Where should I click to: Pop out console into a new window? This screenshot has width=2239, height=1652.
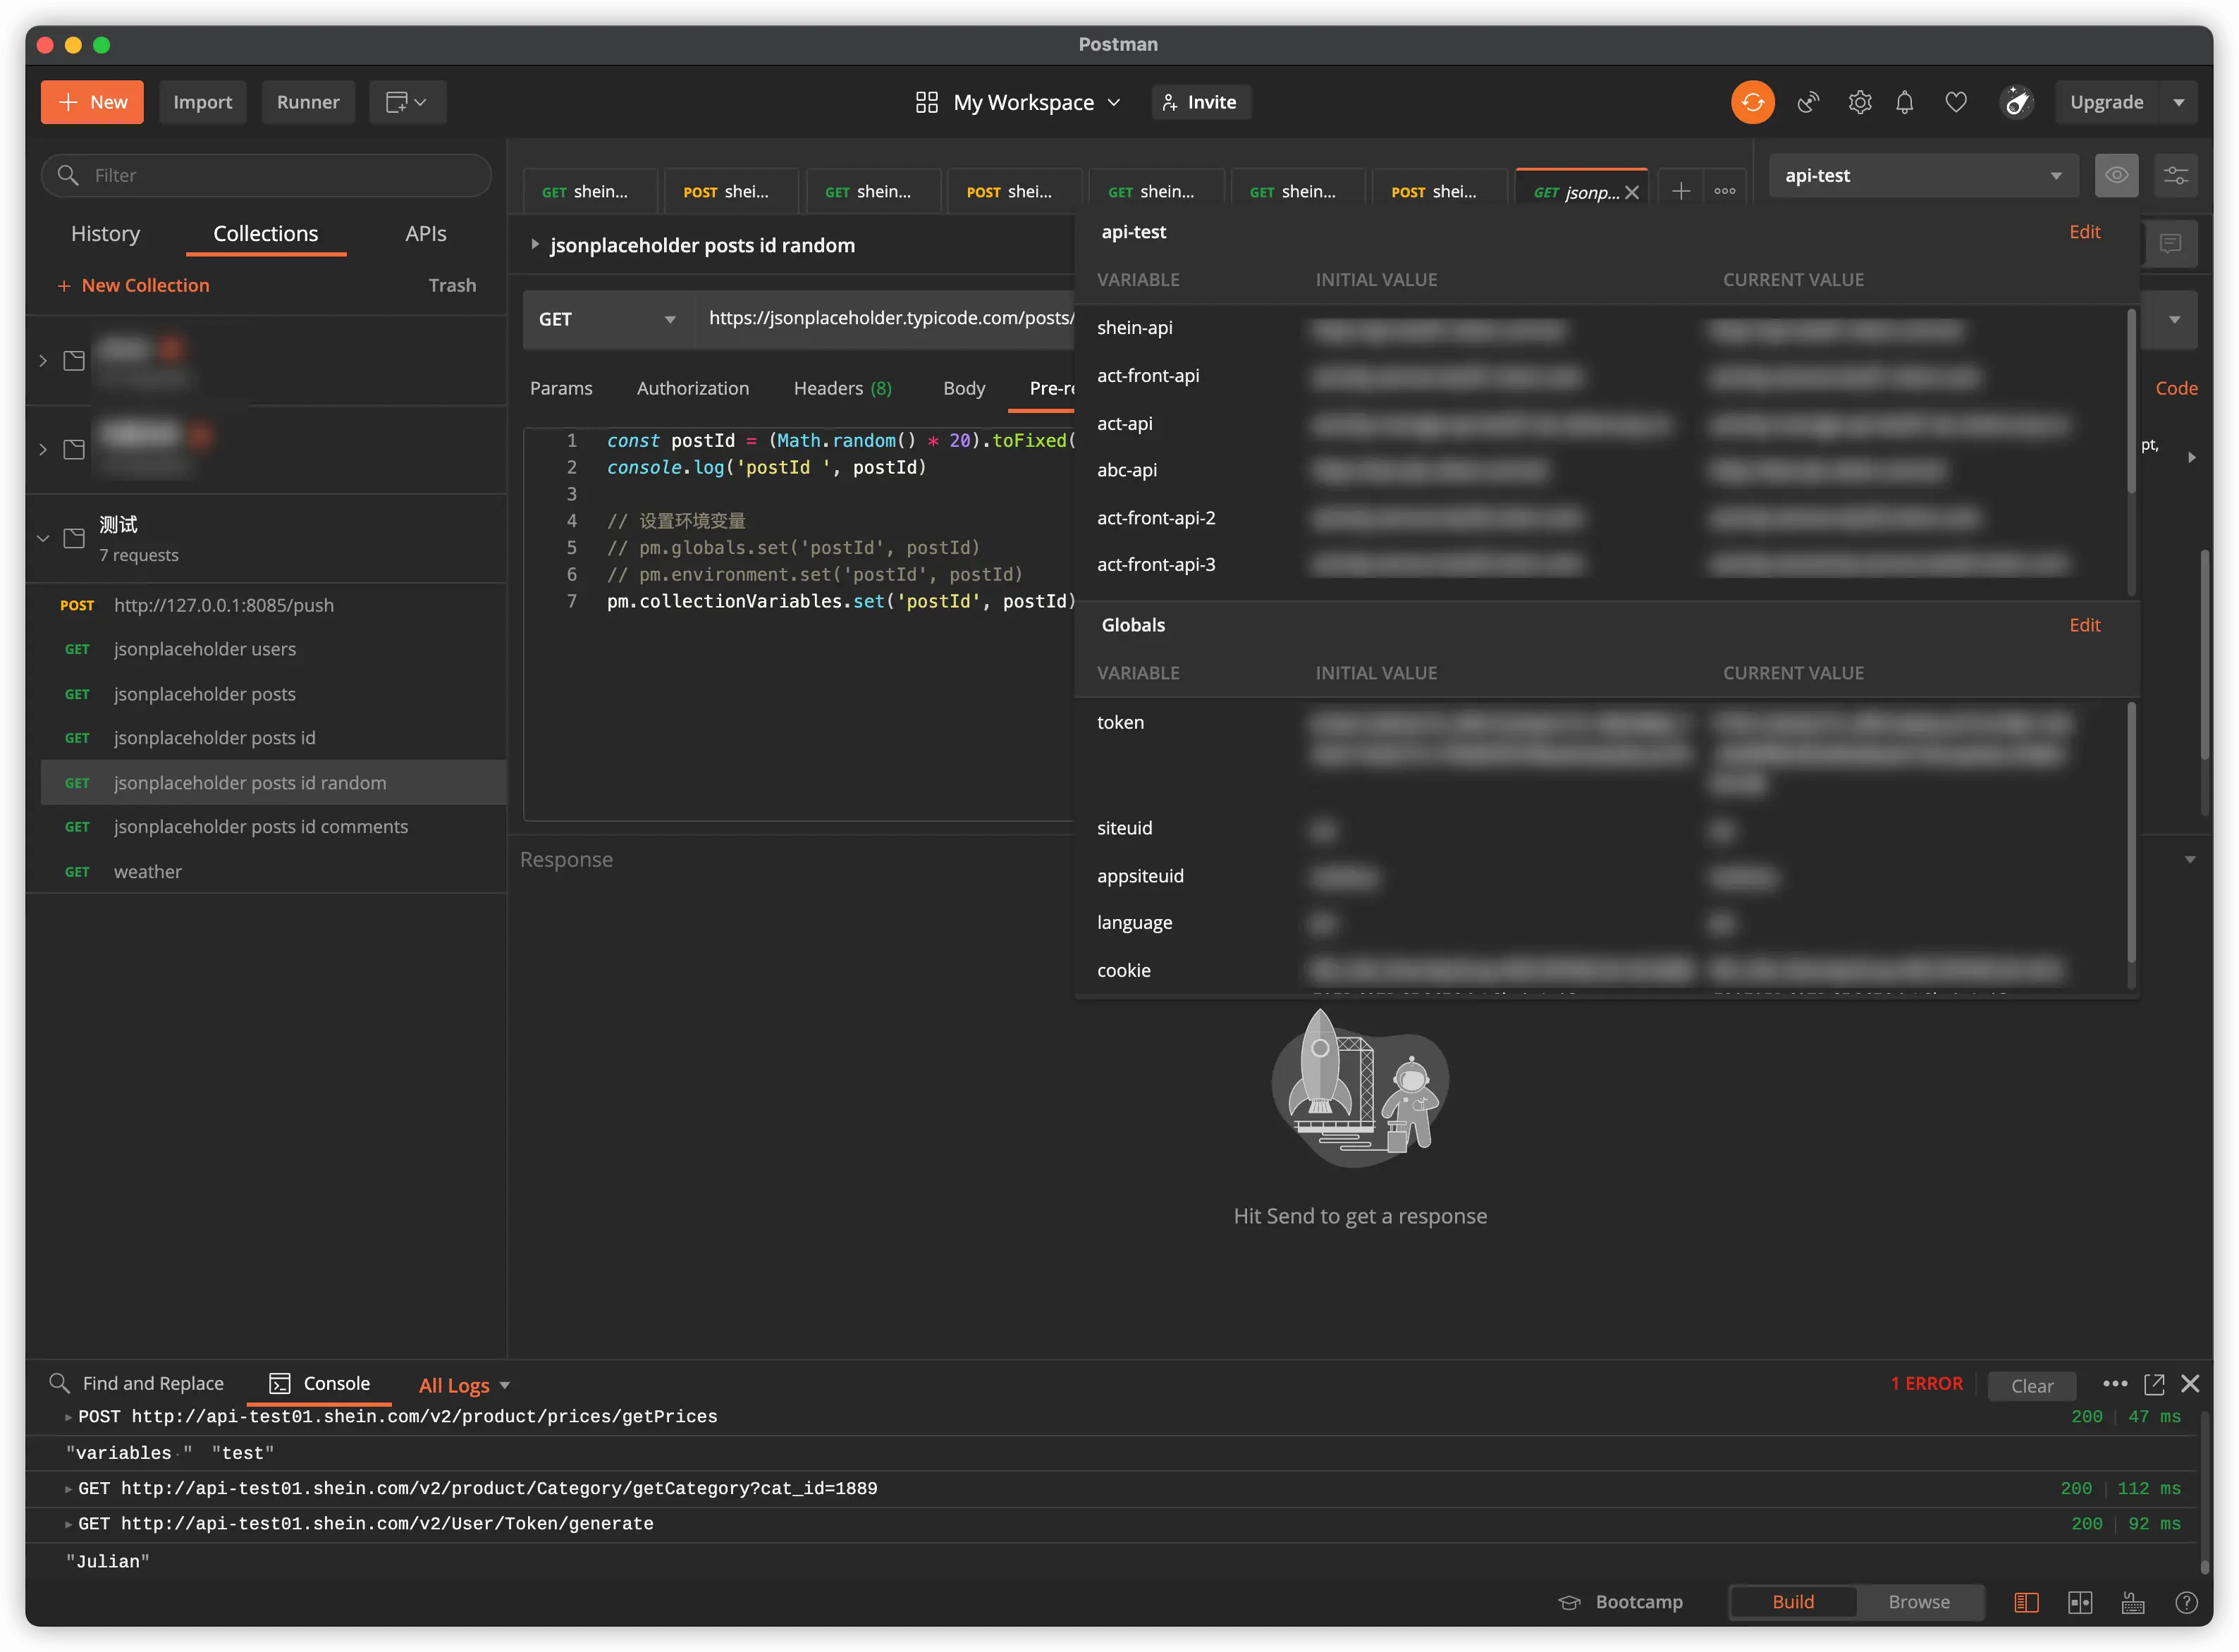point(2154,1384)
